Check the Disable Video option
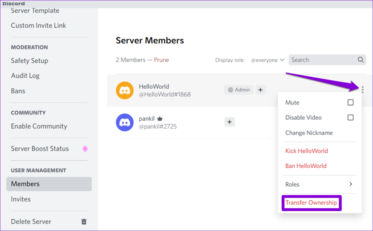The height and width of the screenshot is (231, 373). pos(350,117)
